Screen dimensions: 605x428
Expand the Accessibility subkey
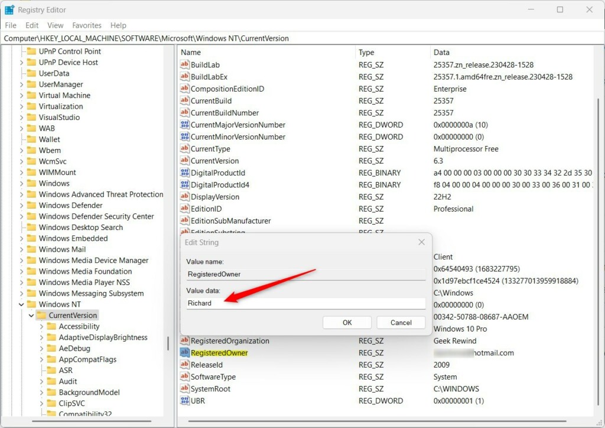coord(41,326)
